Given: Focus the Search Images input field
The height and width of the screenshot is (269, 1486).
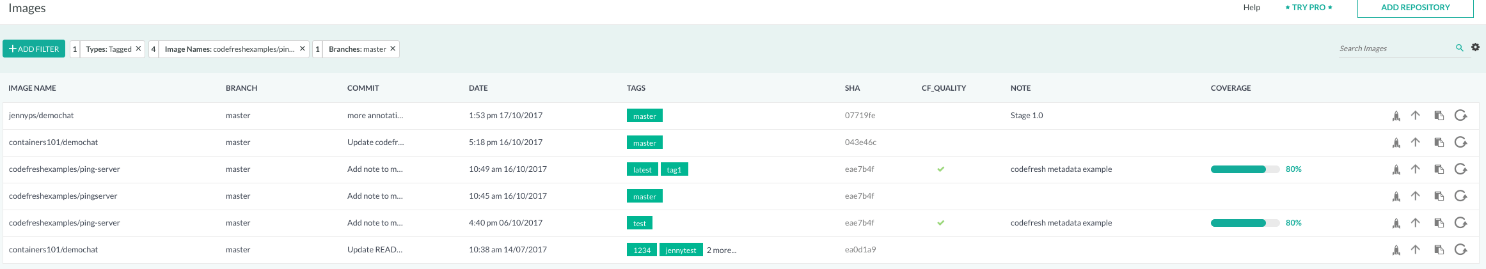Looking at the screenshot, I should pos(1395,49).
